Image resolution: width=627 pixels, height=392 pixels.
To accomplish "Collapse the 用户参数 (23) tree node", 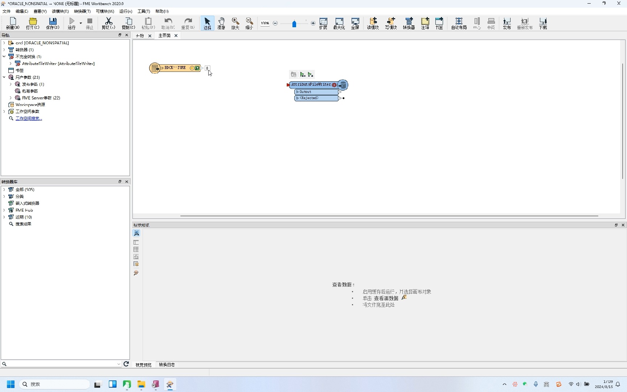I will click(x=4, y=77).
